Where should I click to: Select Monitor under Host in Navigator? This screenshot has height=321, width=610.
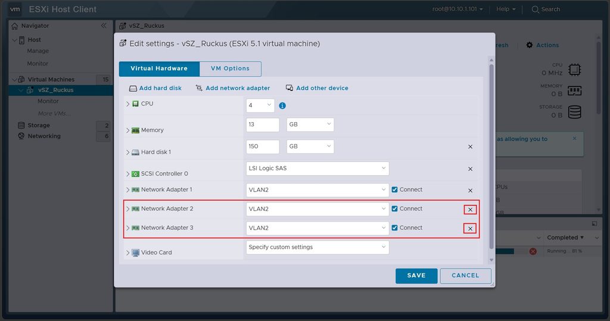(x=38, y=63)
